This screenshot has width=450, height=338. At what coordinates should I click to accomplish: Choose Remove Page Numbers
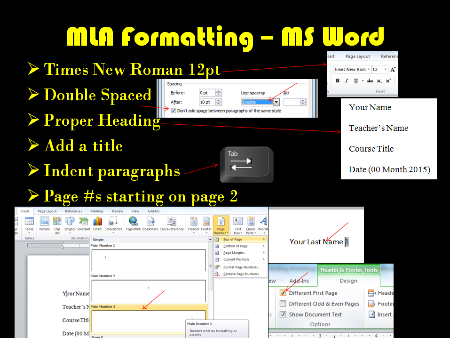coord(240,274)
